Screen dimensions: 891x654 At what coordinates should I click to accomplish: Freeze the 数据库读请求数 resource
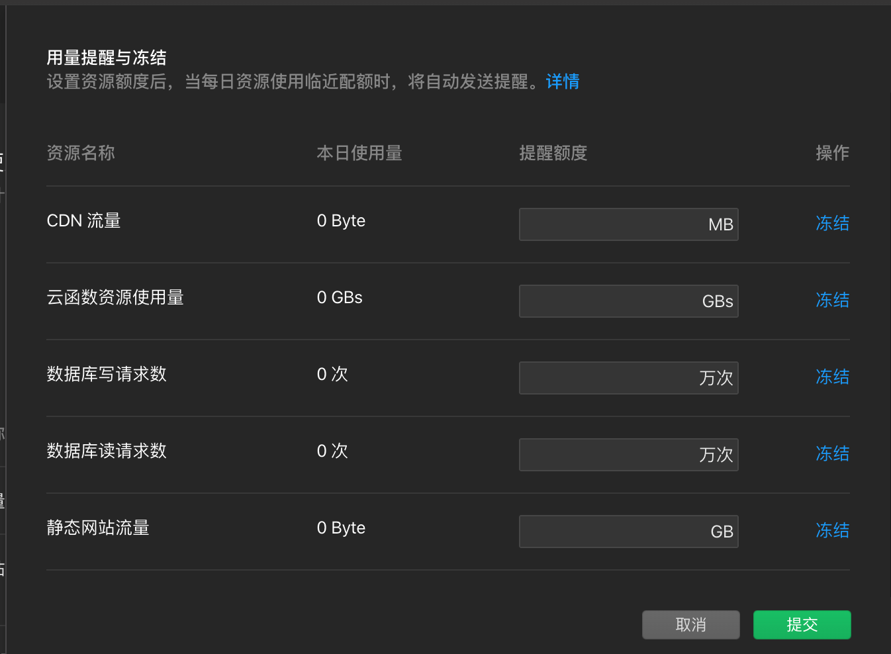point(832,453)
